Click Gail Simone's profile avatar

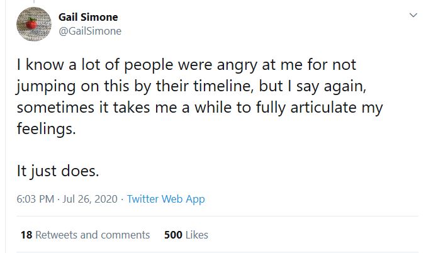coord(33,24)
